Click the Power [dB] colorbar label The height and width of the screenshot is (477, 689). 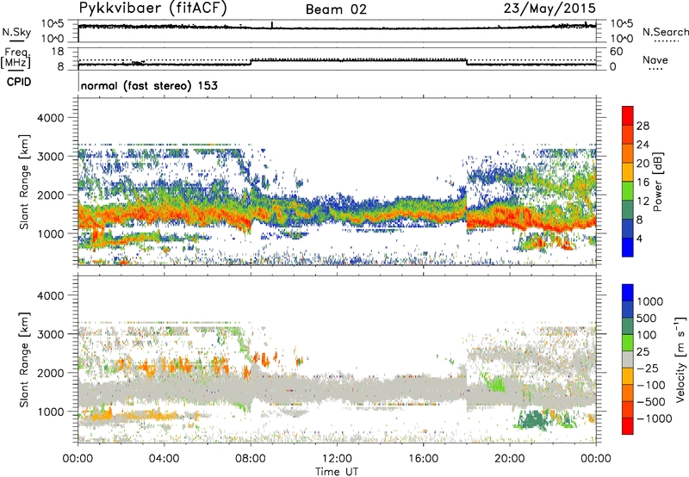click(x=658, y=182)
